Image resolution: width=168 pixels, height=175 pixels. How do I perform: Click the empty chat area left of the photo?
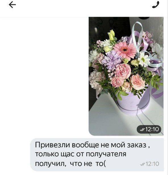[x=44, y=76]
